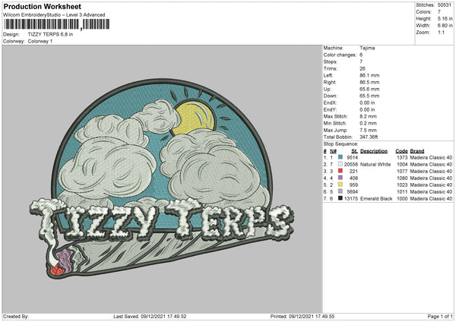The image size is (456, 322).
Task: Click stitch count '20558' in stop sequence
Action: pyautogui.click(x=351, y=165)
